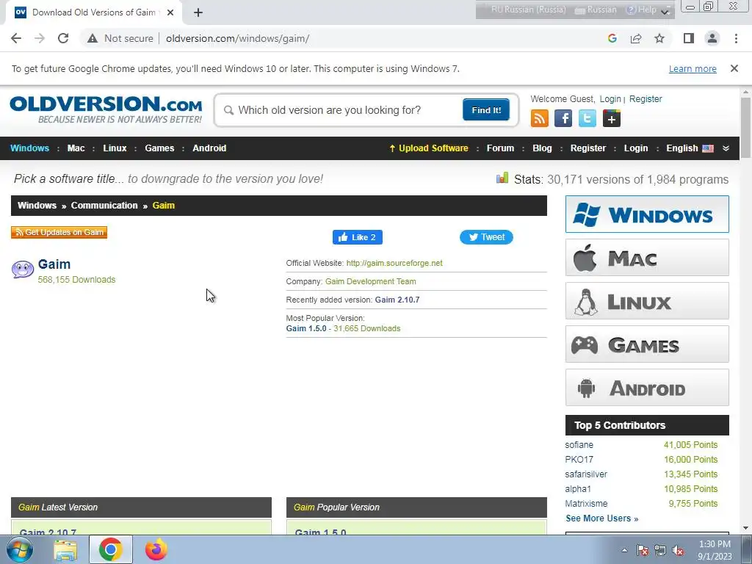Click the Get Updates on Gaim button
Viewport: 752px width, 564px height.
59,232
